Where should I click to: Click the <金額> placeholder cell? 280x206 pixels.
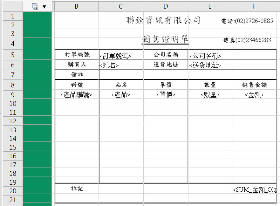[254, 95]
